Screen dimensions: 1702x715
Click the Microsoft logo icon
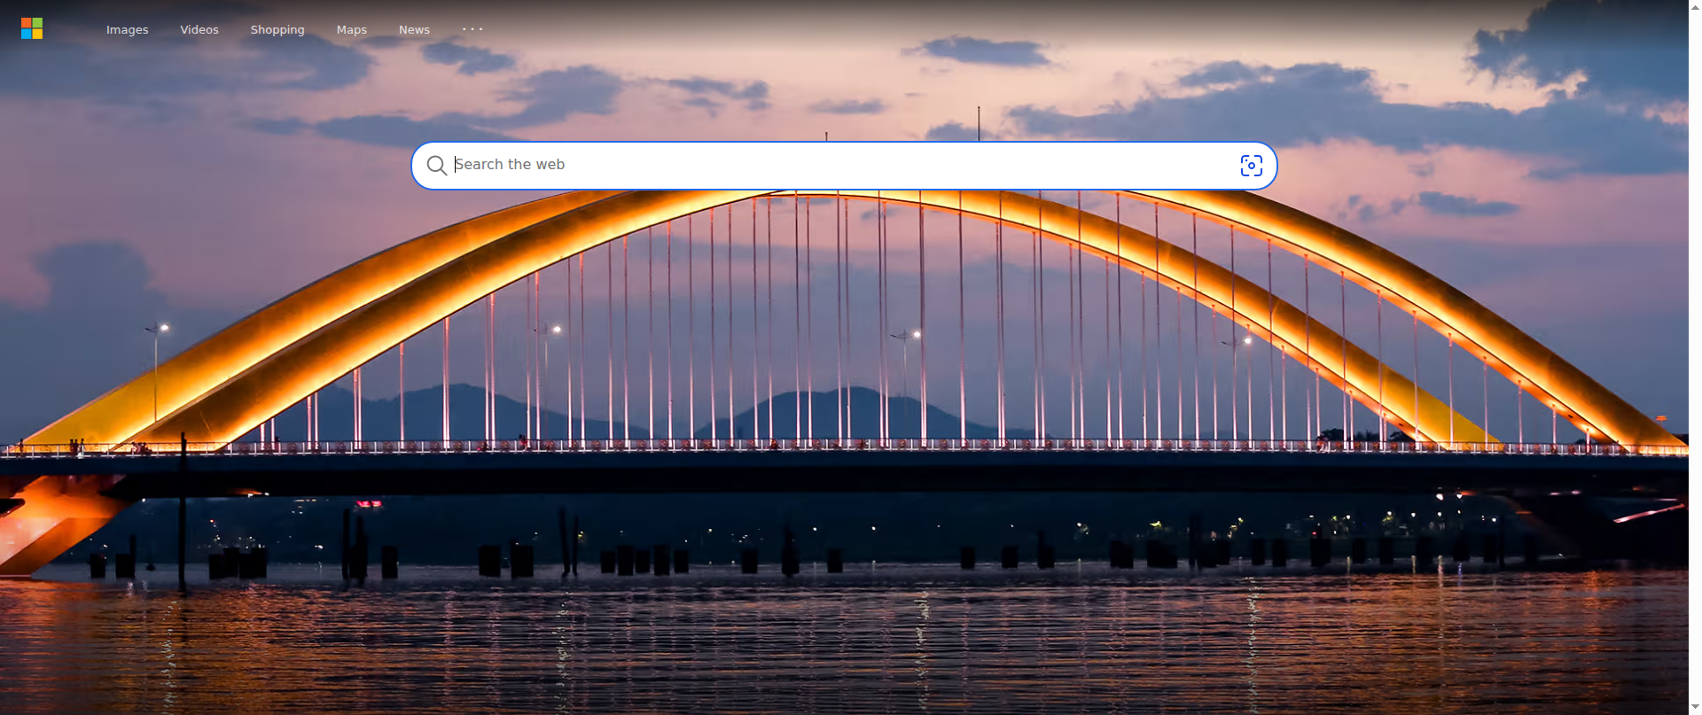click(x=32, y=28)
